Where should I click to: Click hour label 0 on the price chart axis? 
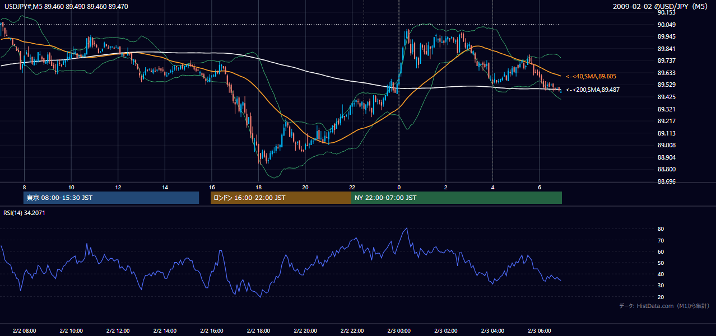point(399,187)
